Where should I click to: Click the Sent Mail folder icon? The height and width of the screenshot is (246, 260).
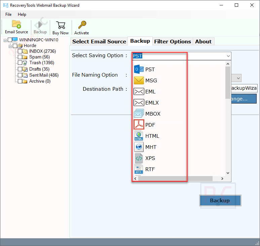point(25,75)
